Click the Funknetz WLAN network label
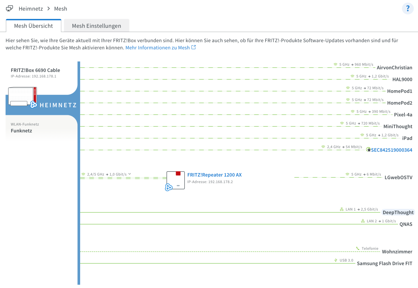This screenshot has width=418, height=288. [x=21, y=131]
